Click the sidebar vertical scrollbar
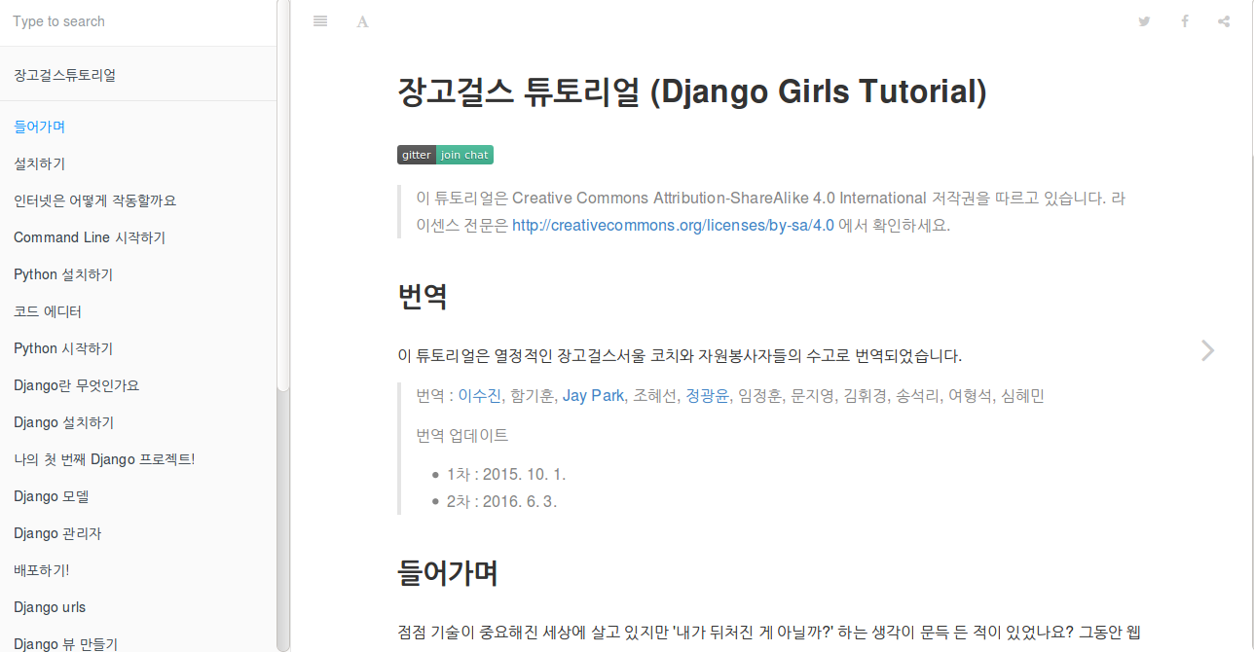 point(283,326)
